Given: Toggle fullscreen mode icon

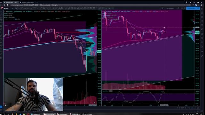Looking at the screenshot, I should 182,8.
